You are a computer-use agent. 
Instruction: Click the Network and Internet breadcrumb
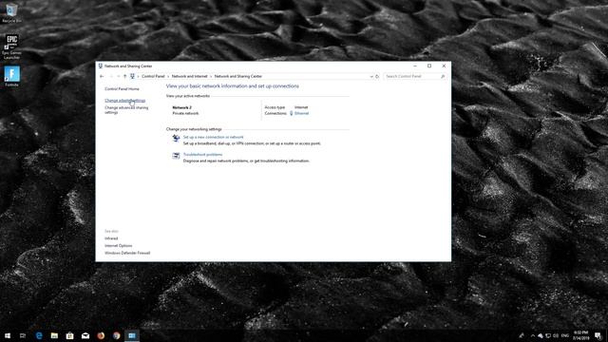click(x=190, y=76)
